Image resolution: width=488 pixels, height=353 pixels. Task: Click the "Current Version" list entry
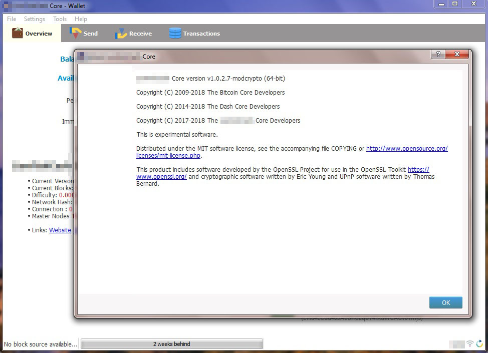(x=51, y=181)
